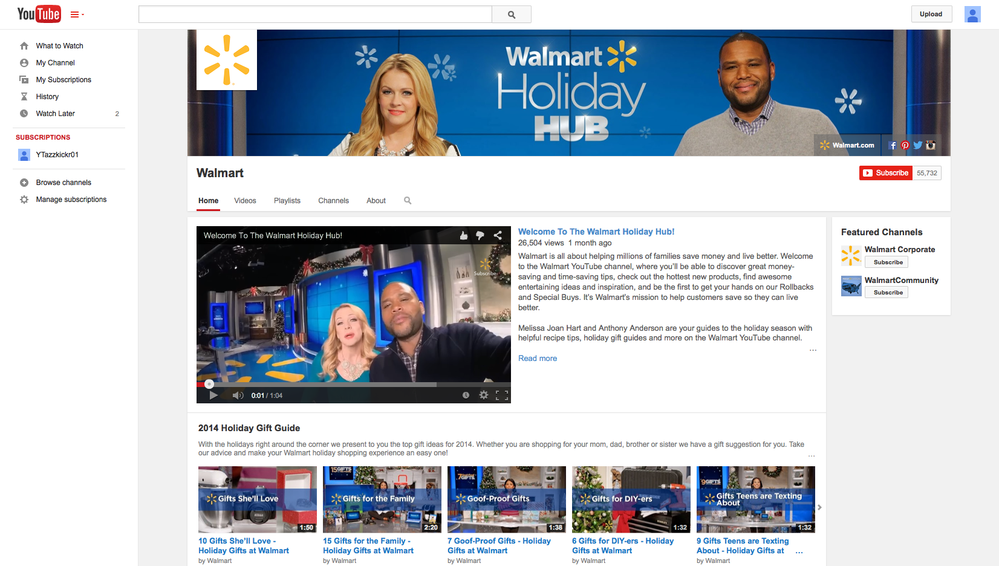This screenshot has width=999, height=566.
Task: Switch to the About tab
Action: click(x=376, y=201)
